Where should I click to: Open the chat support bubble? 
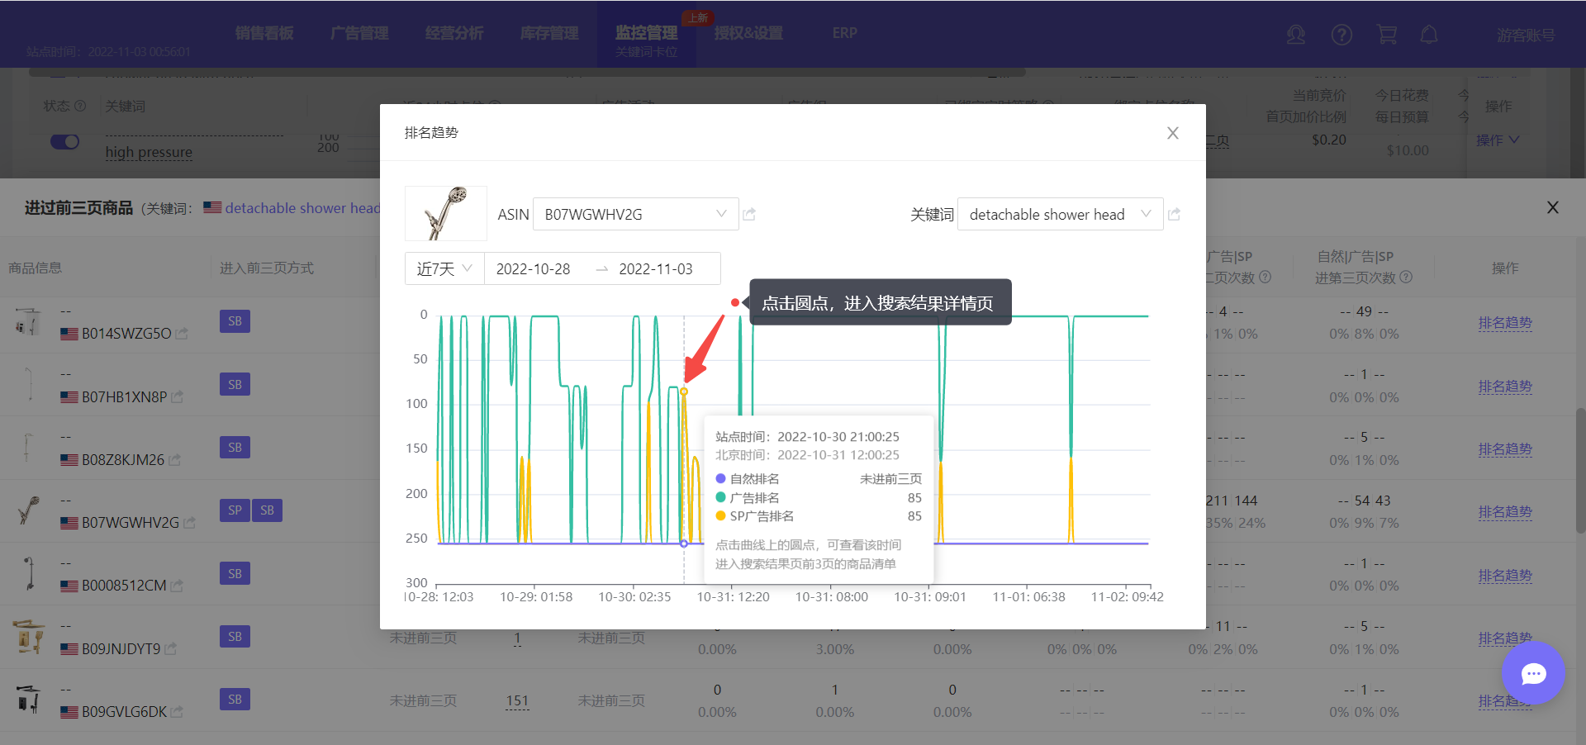pos(1533,674)
